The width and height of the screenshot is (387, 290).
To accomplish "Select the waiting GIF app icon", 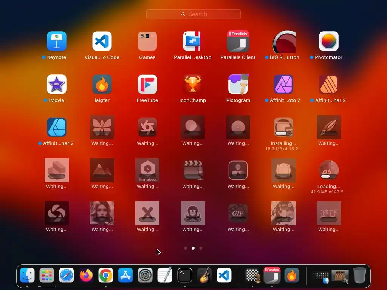I will (x=238, y=213).
